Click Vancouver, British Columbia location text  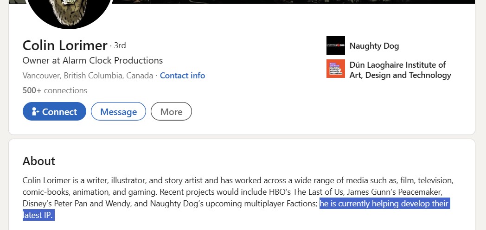pyautogui.click(x=88, y=76)
